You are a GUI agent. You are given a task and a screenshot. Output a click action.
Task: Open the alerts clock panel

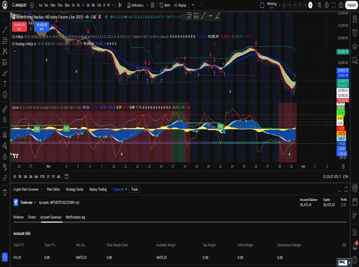pyautogui.click(x=355, y=32)
